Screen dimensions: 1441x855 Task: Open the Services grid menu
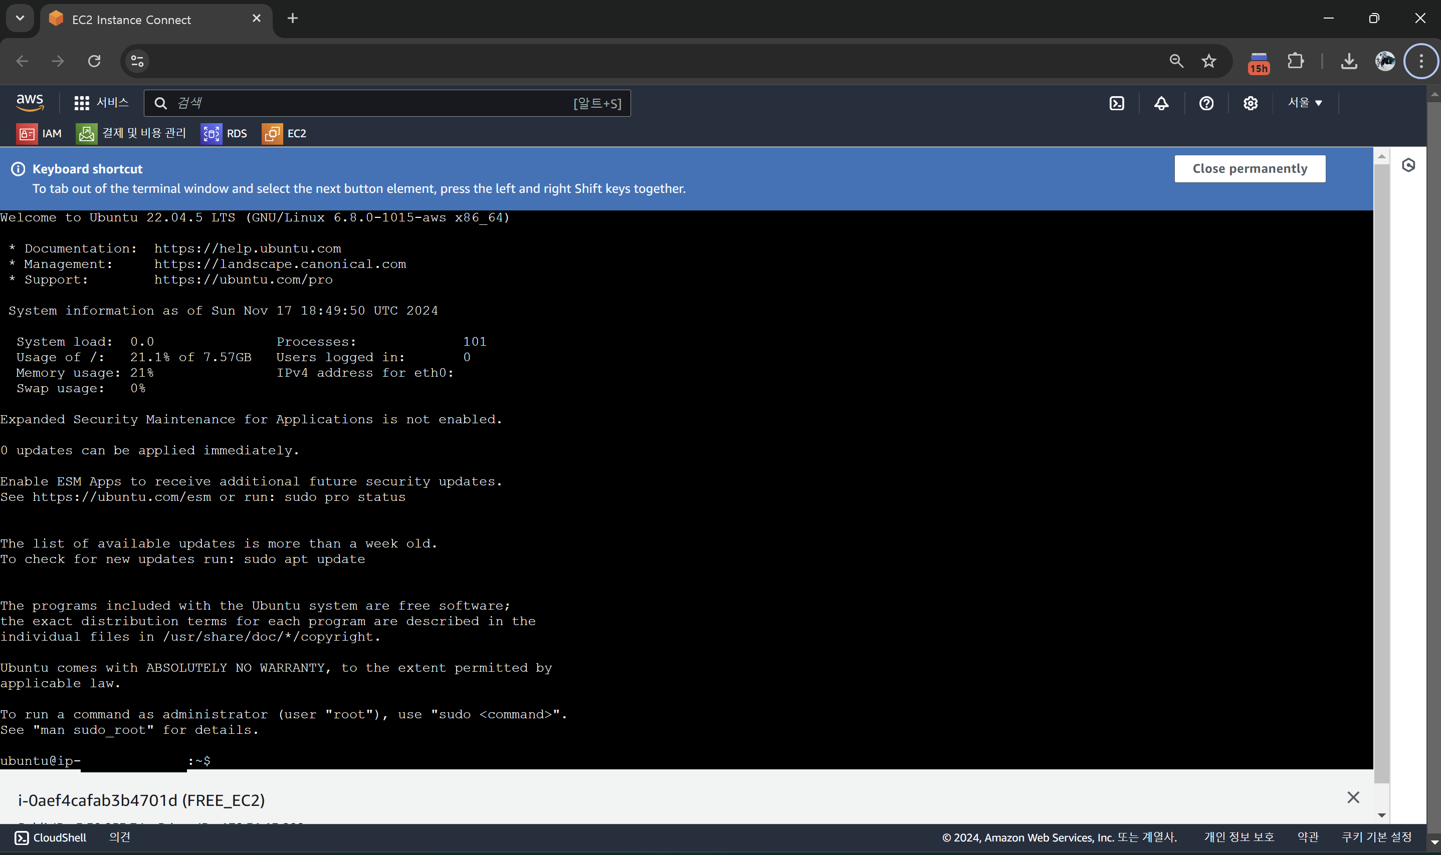[101, 103]
